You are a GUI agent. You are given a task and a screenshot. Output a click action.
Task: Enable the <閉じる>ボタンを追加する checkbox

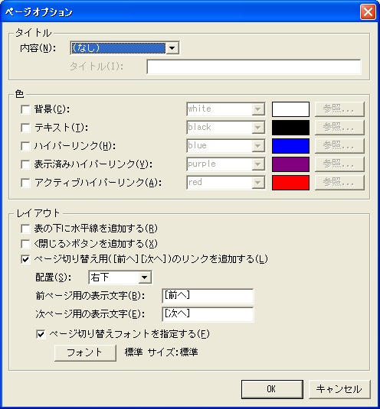25,244
